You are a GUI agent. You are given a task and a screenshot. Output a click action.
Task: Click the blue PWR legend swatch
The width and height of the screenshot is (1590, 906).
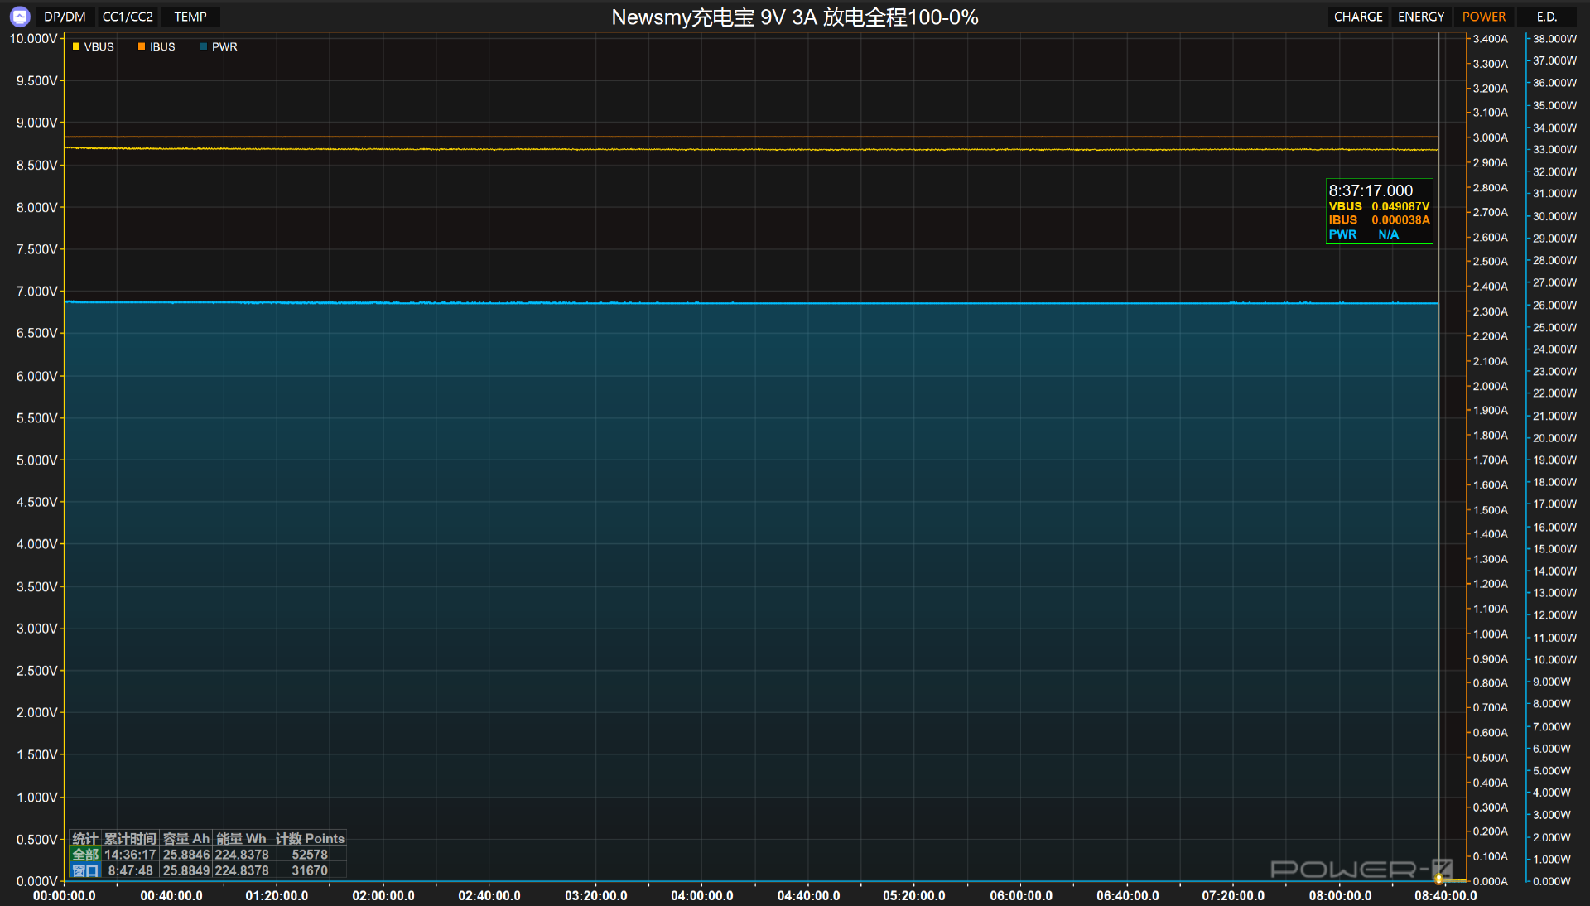click(204, 46)
